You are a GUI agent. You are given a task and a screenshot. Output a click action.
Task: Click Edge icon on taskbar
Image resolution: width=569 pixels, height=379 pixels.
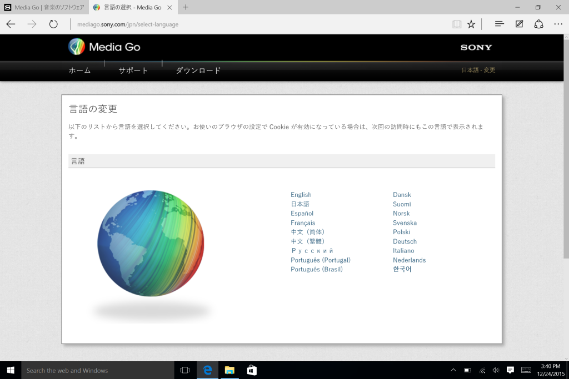(x=207, y=370)
